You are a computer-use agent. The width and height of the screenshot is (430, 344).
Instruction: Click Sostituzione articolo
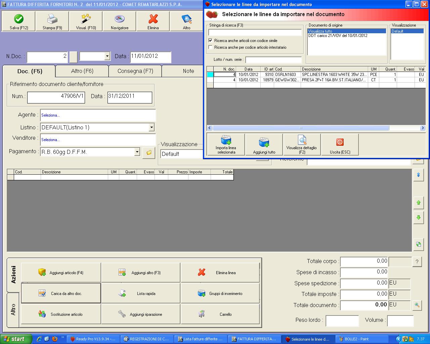tap(61, 314)
